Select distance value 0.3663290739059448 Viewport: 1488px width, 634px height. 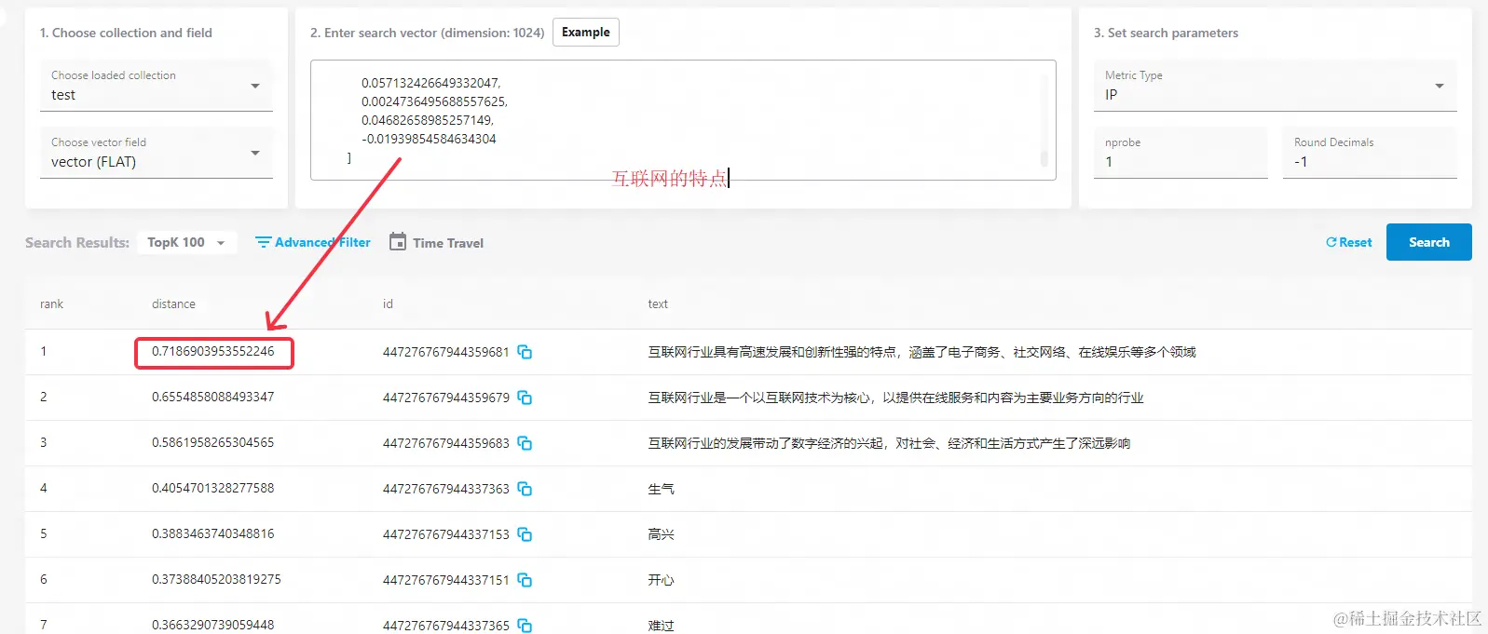click(213, 625)
